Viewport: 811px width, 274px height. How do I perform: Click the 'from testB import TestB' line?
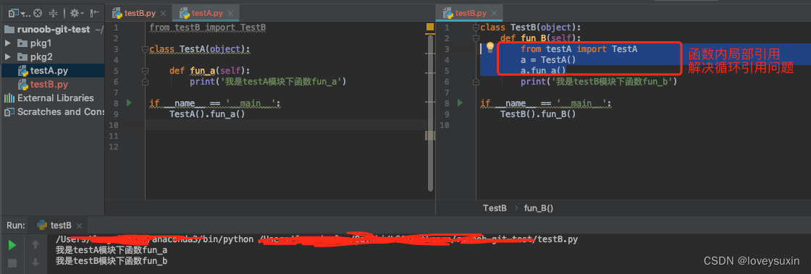[207, 27]
